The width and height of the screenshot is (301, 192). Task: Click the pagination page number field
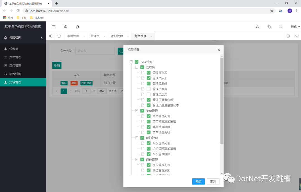coord(86,91)
